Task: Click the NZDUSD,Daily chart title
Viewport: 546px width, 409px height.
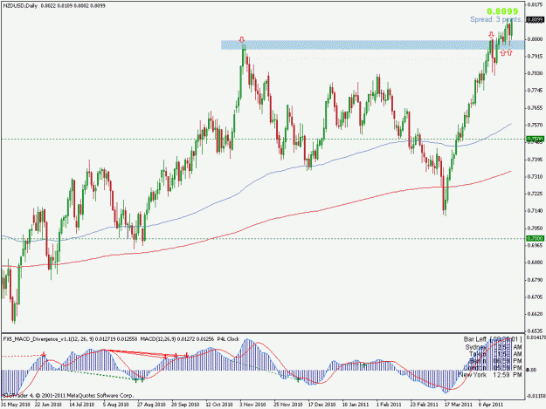Action: 19,6
